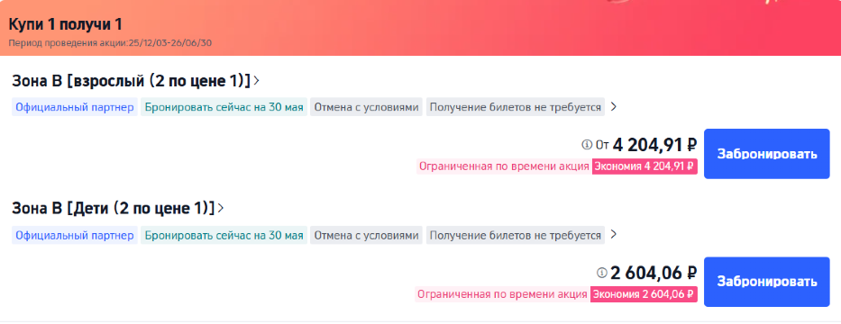The height and width of the screenshot is (324, 841).
Task: Expand tags chevron in adult ticket row
Action: coord(614,106)
